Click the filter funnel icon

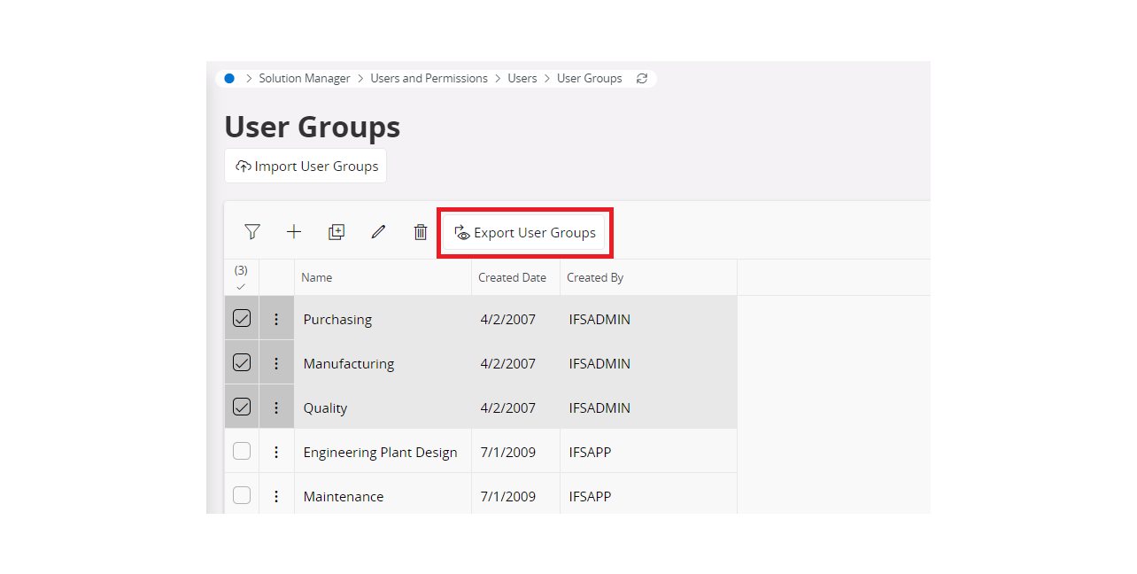252,232
